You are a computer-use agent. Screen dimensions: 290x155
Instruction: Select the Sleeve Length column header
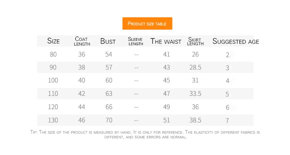click(x=136, y=41)
